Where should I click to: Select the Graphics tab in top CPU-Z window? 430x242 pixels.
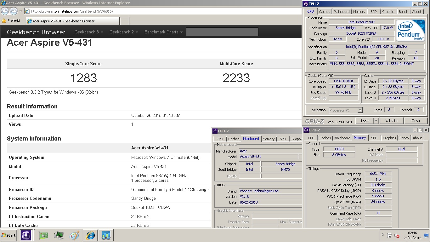click(x=388, y=12)
